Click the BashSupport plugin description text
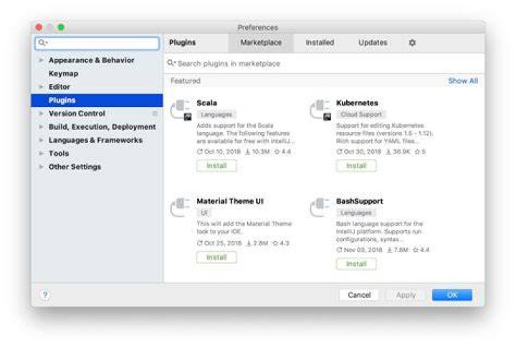The width and height of the screenshot is (516, 348). 379,231
